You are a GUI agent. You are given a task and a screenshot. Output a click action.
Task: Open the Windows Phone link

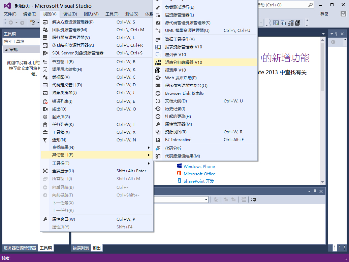click(x=199, y=166)
